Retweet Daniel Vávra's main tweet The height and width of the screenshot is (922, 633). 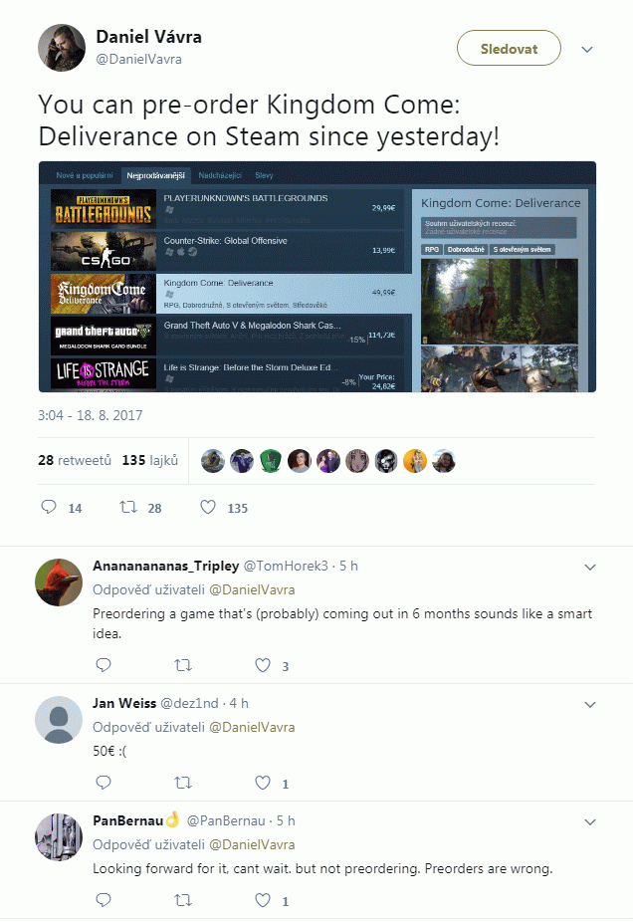pyautogui.click(x=128, y=507)
